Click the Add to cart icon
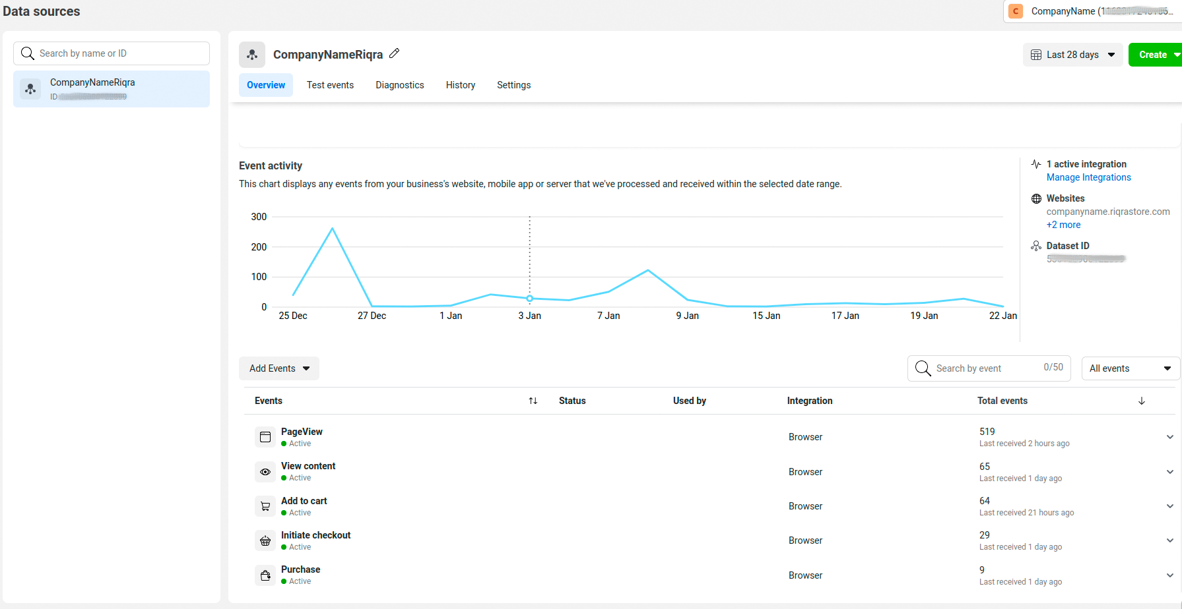Image resolution: width=1182 pixels, height=609 pixels. pyautogui.click(x=265, y=506)
